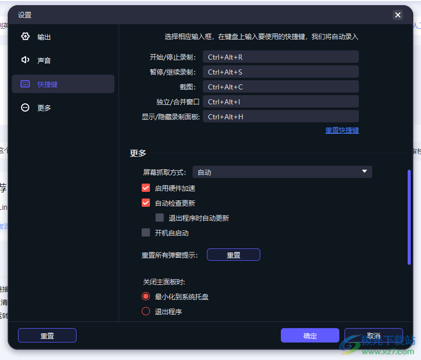Image resolution: width=421 pixels, height=360 pixels.
Task: Click the 截图 hotkey input field
Action: [281, 86]
